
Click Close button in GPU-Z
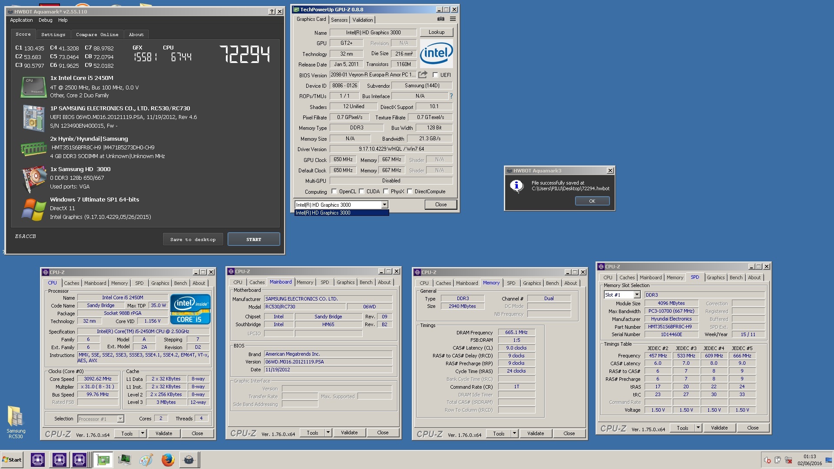[440, 205]
